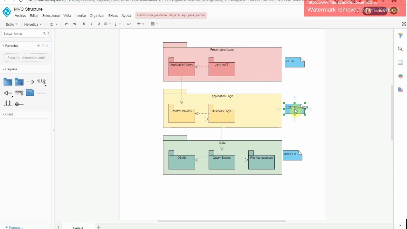Click the Redo arrow icon
This screenshot has height=229, width=407.
pyautogui.click(x=74, y=24)
